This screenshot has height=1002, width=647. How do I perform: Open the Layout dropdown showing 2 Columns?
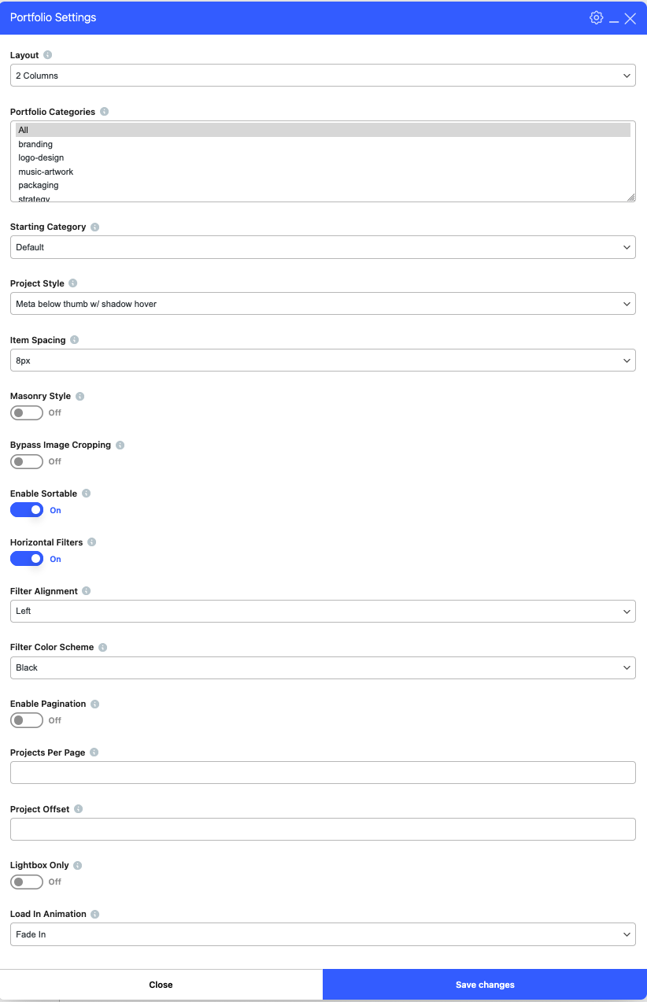tap(323, 76)
